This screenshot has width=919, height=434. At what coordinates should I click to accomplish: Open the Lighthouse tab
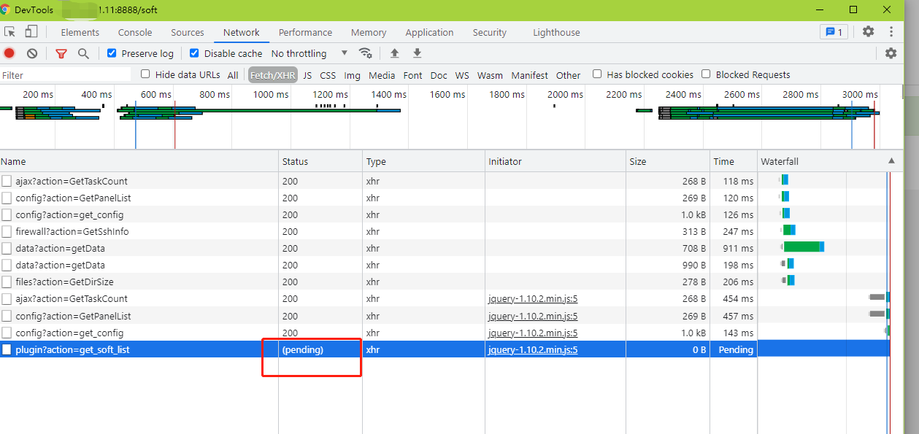[556, 32]
